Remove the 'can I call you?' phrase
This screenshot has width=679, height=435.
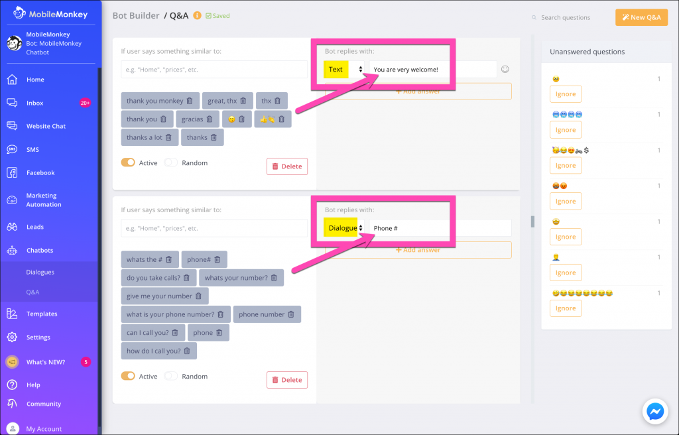coord(175,333)
